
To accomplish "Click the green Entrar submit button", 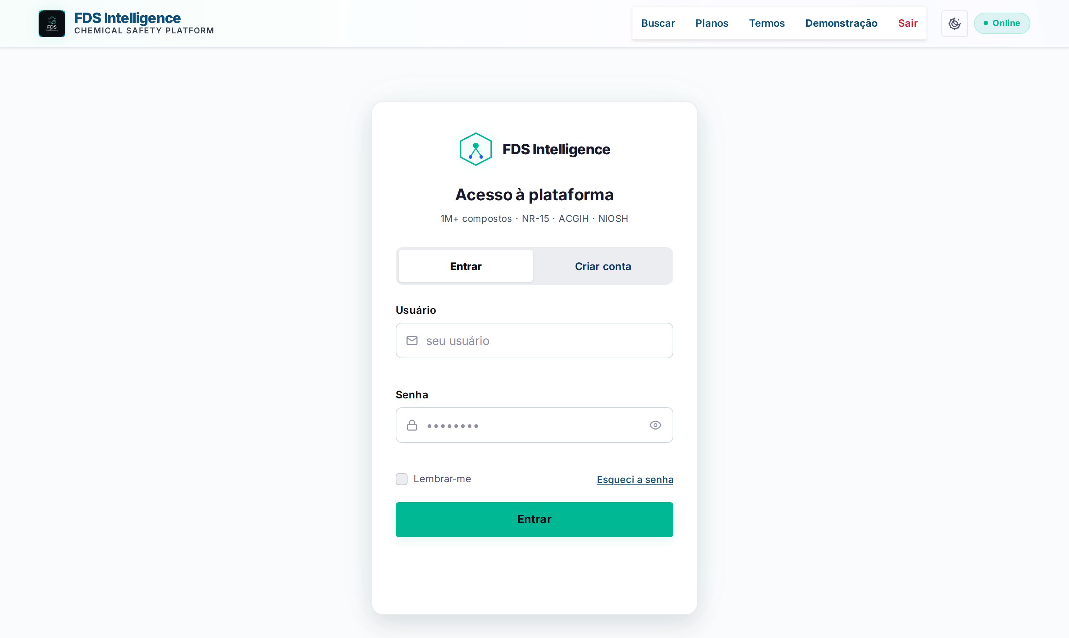I will [534, 519].
